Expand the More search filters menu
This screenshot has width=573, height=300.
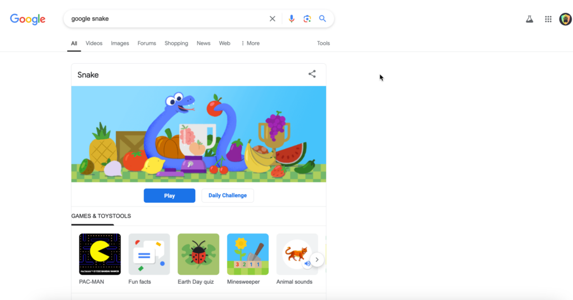point(250,43)
